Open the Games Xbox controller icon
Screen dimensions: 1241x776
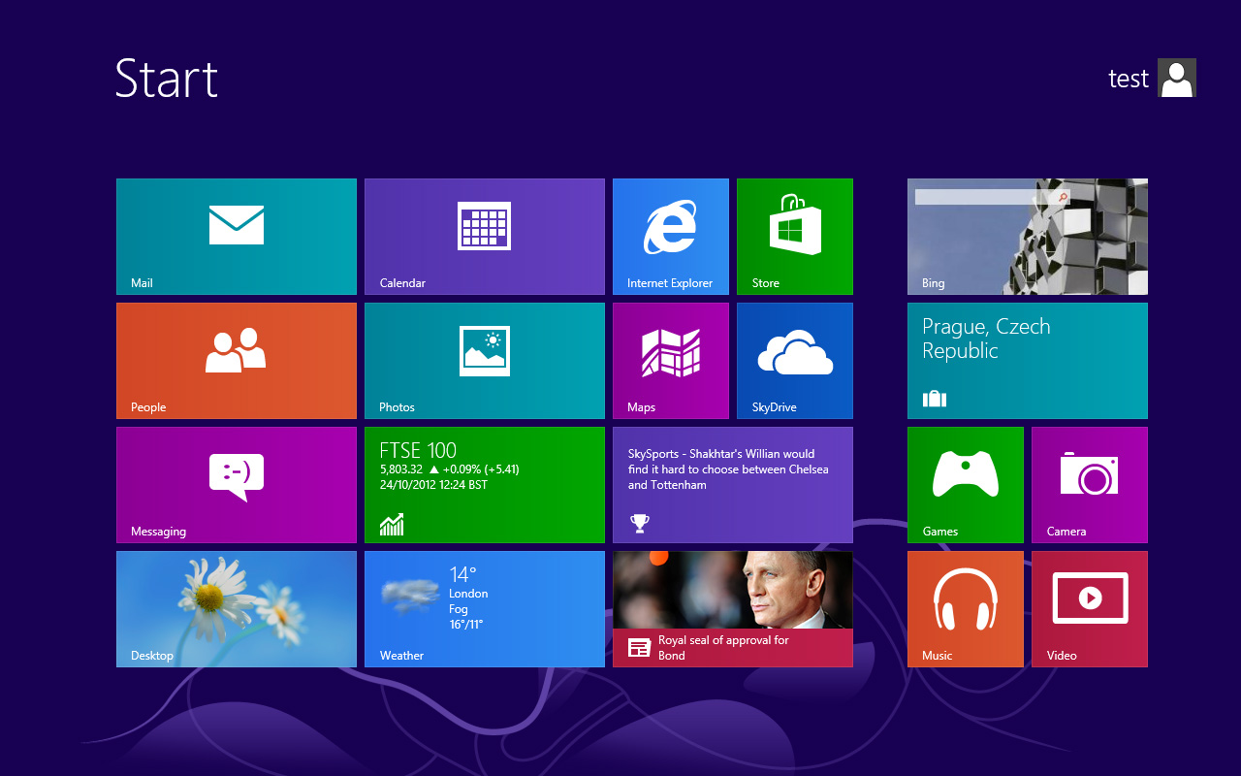(966, 474)
